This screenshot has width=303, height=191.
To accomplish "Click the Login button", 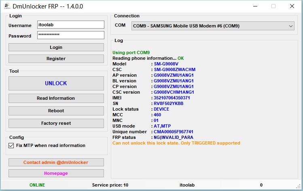I will pyautogui.click(x=56, y=47).
